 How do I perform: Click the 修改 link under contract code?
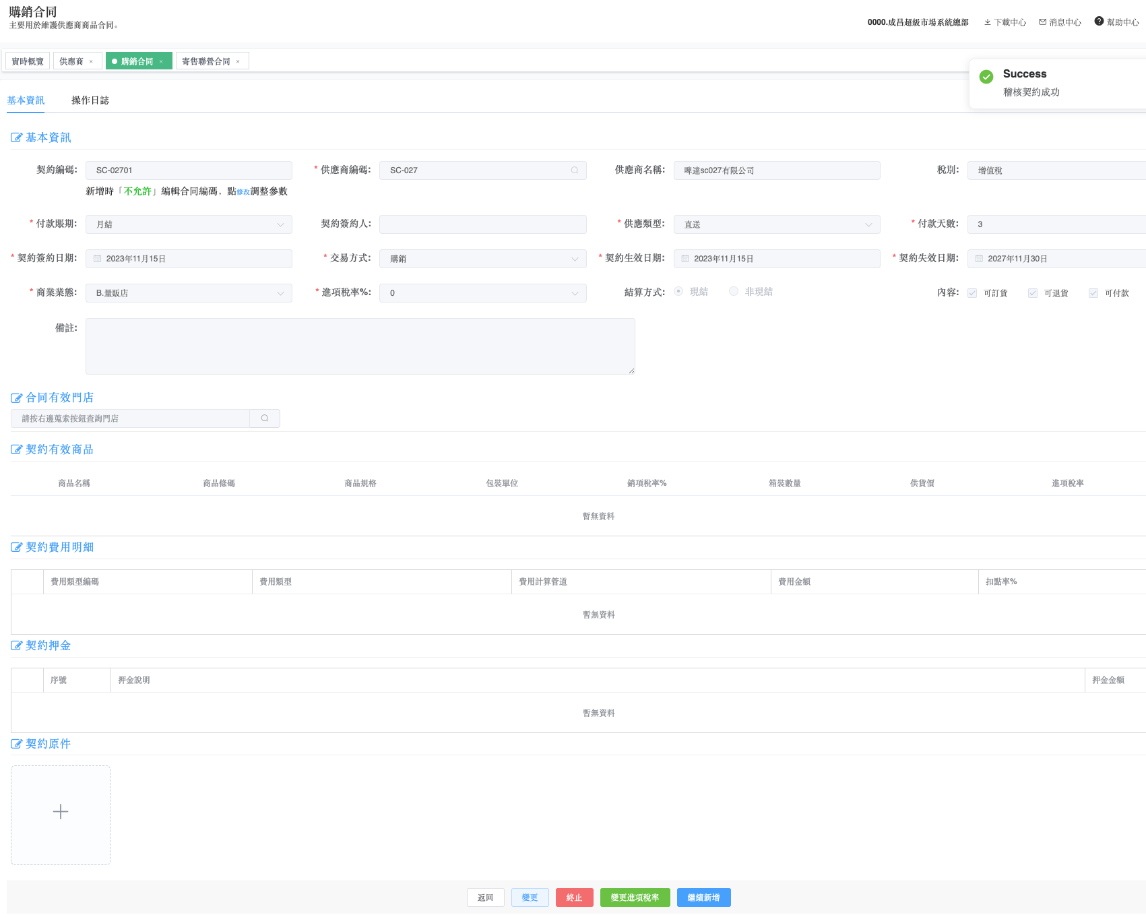243,192
